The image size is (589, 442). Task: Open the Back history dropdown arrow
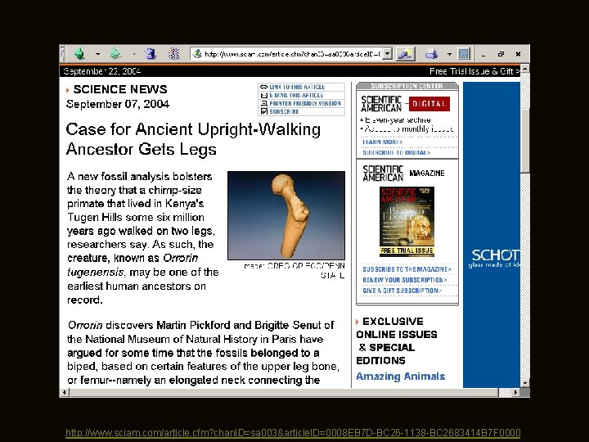(97, 55)
